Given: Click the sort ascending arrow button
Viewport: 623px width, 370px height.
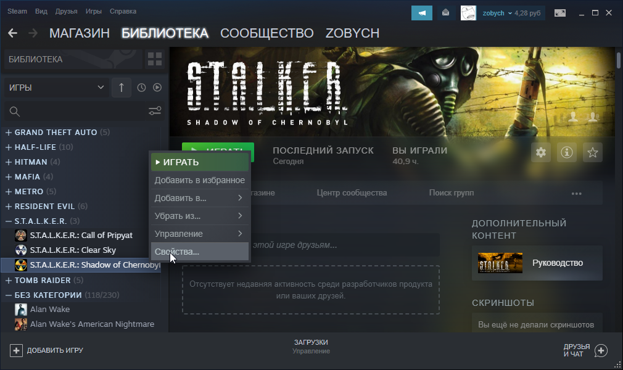Looking at the screenshot, I should coord(121,88).
